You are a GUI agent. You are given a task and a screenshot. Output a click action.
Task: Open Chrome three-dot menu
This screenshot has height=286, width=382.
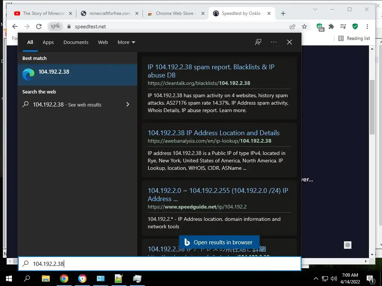pyautogui.click(x=367, y=26)
